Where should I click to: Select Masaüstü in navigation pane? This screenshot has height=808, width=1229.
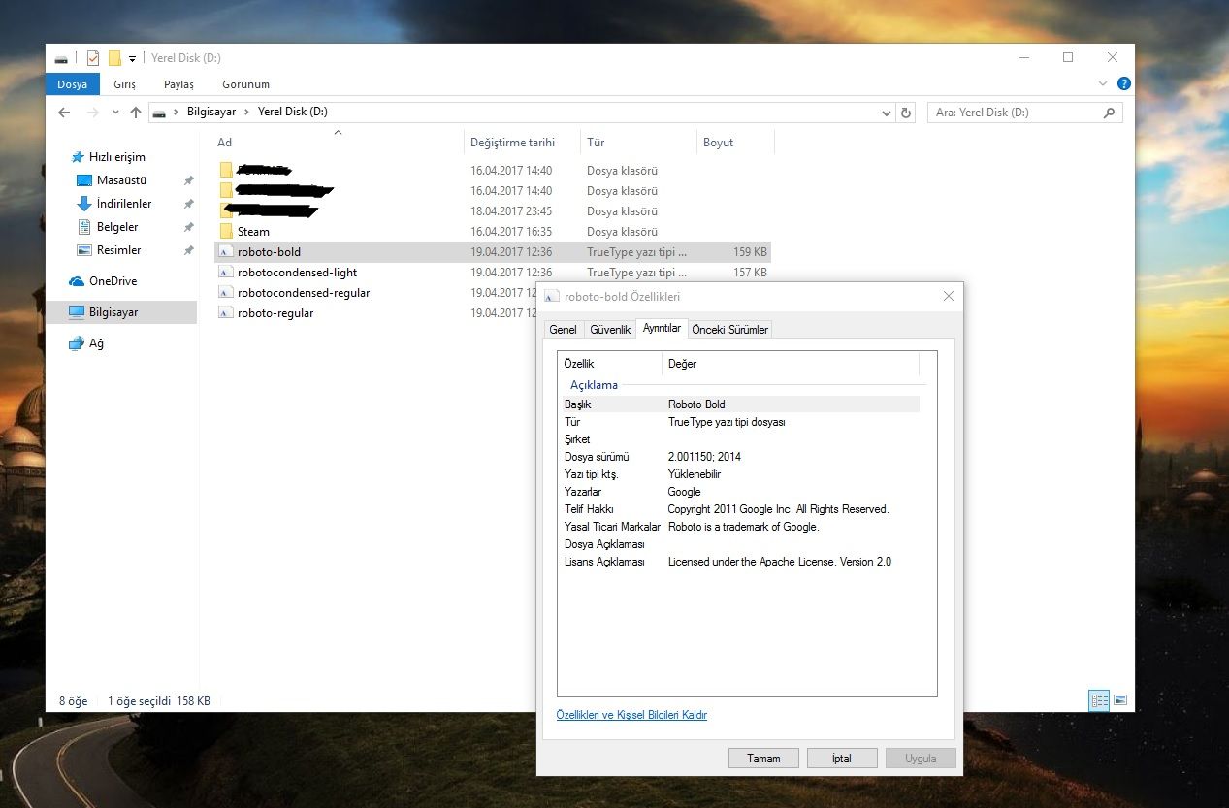pos(121,180)
